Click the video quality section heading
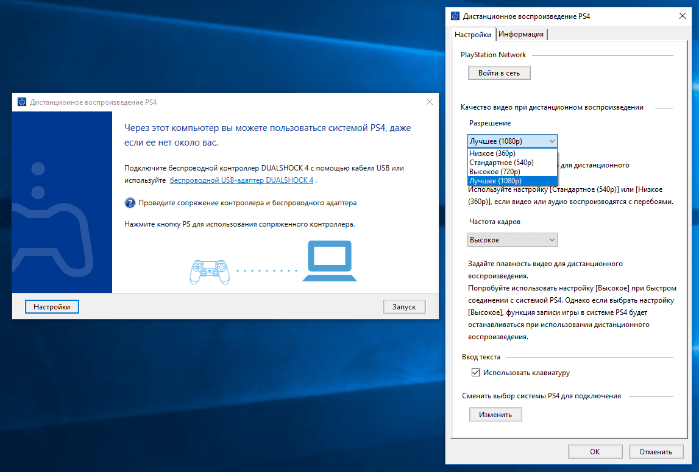This screenshot has width=699, height=472. (x=552, y=107)
